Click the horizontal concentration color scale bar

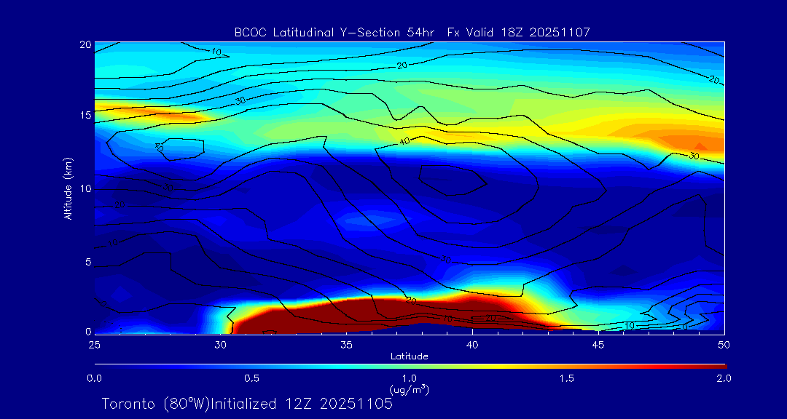click(410, 367)
